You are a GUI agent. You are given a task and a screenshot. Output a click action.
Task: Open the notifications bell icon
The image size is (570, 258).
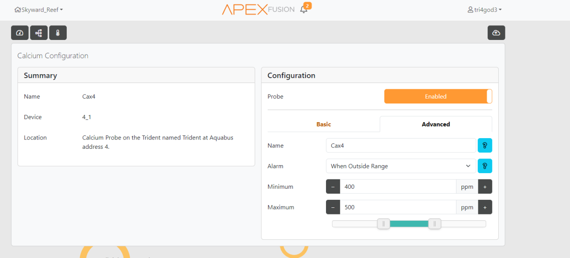tap(304, 9)
